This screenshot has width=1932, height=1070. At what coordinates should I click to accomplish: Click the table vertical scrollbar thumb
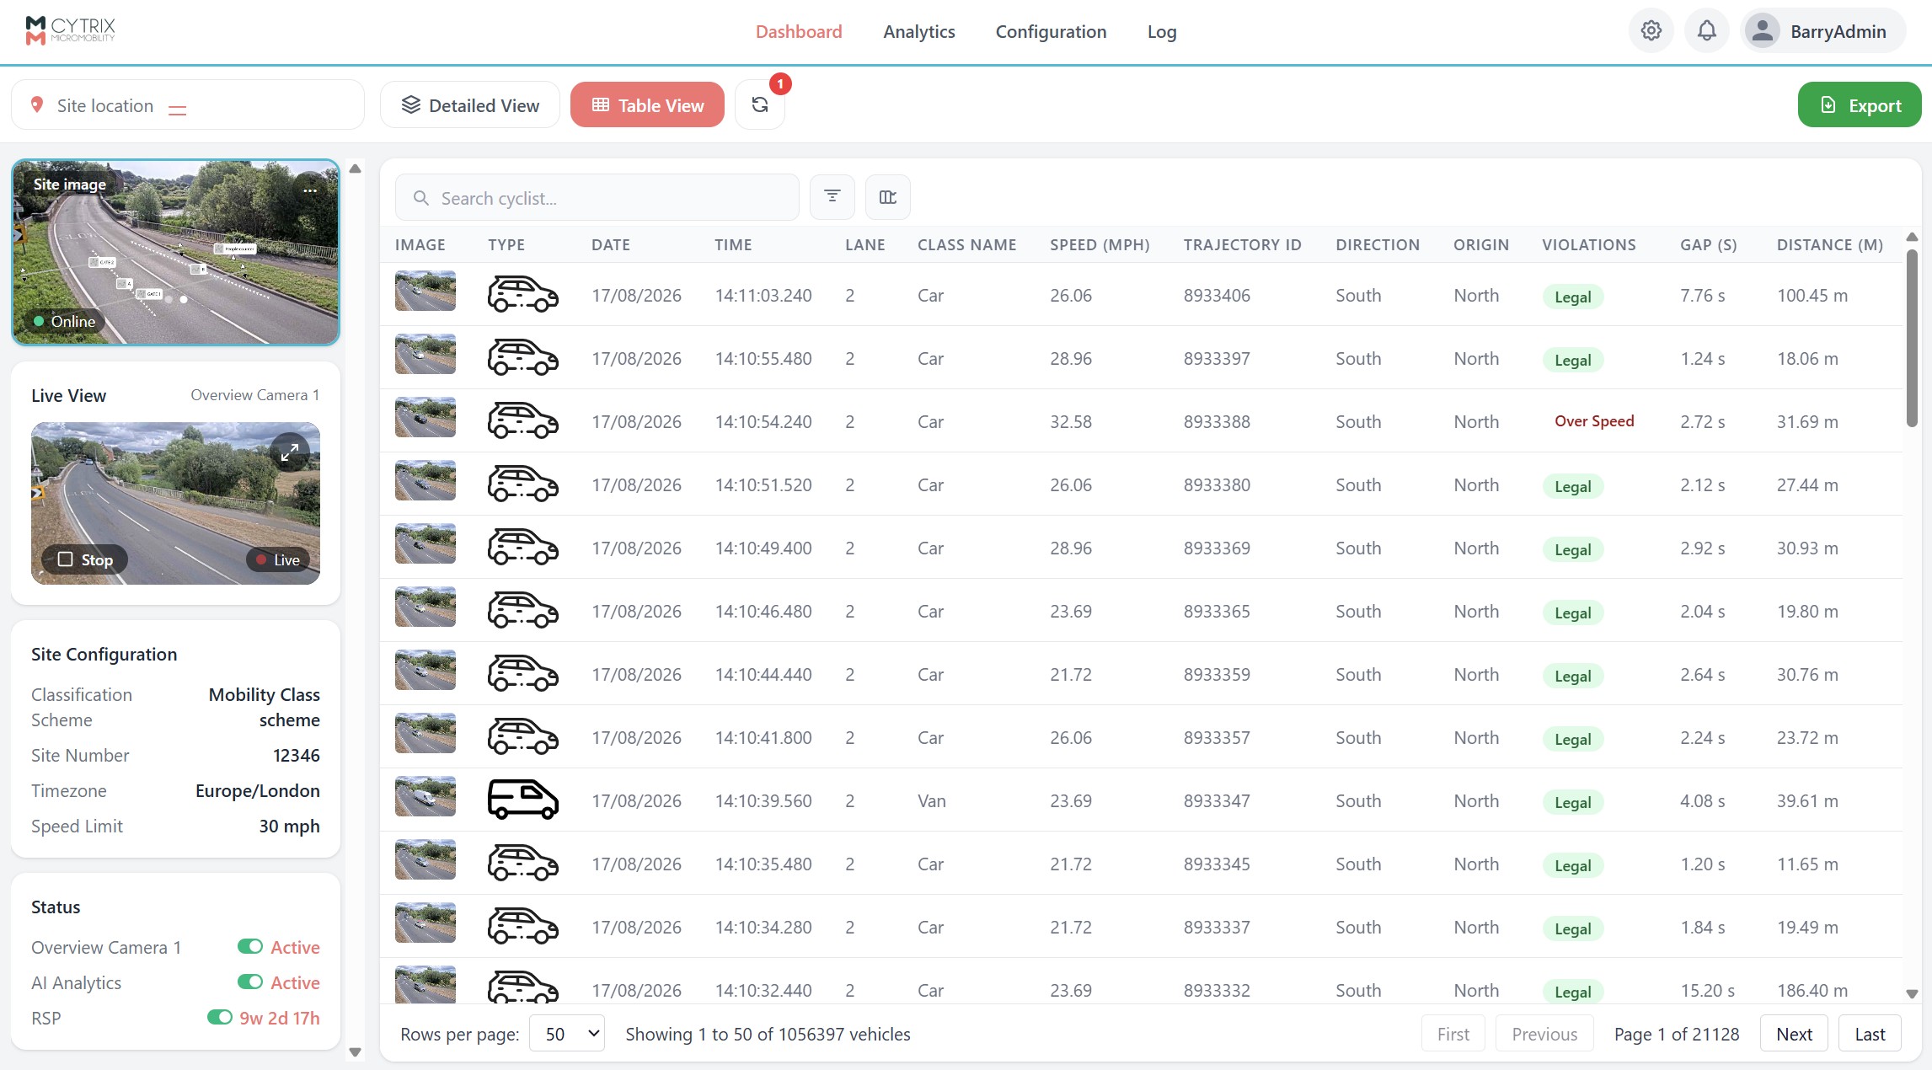(1912, 337)
